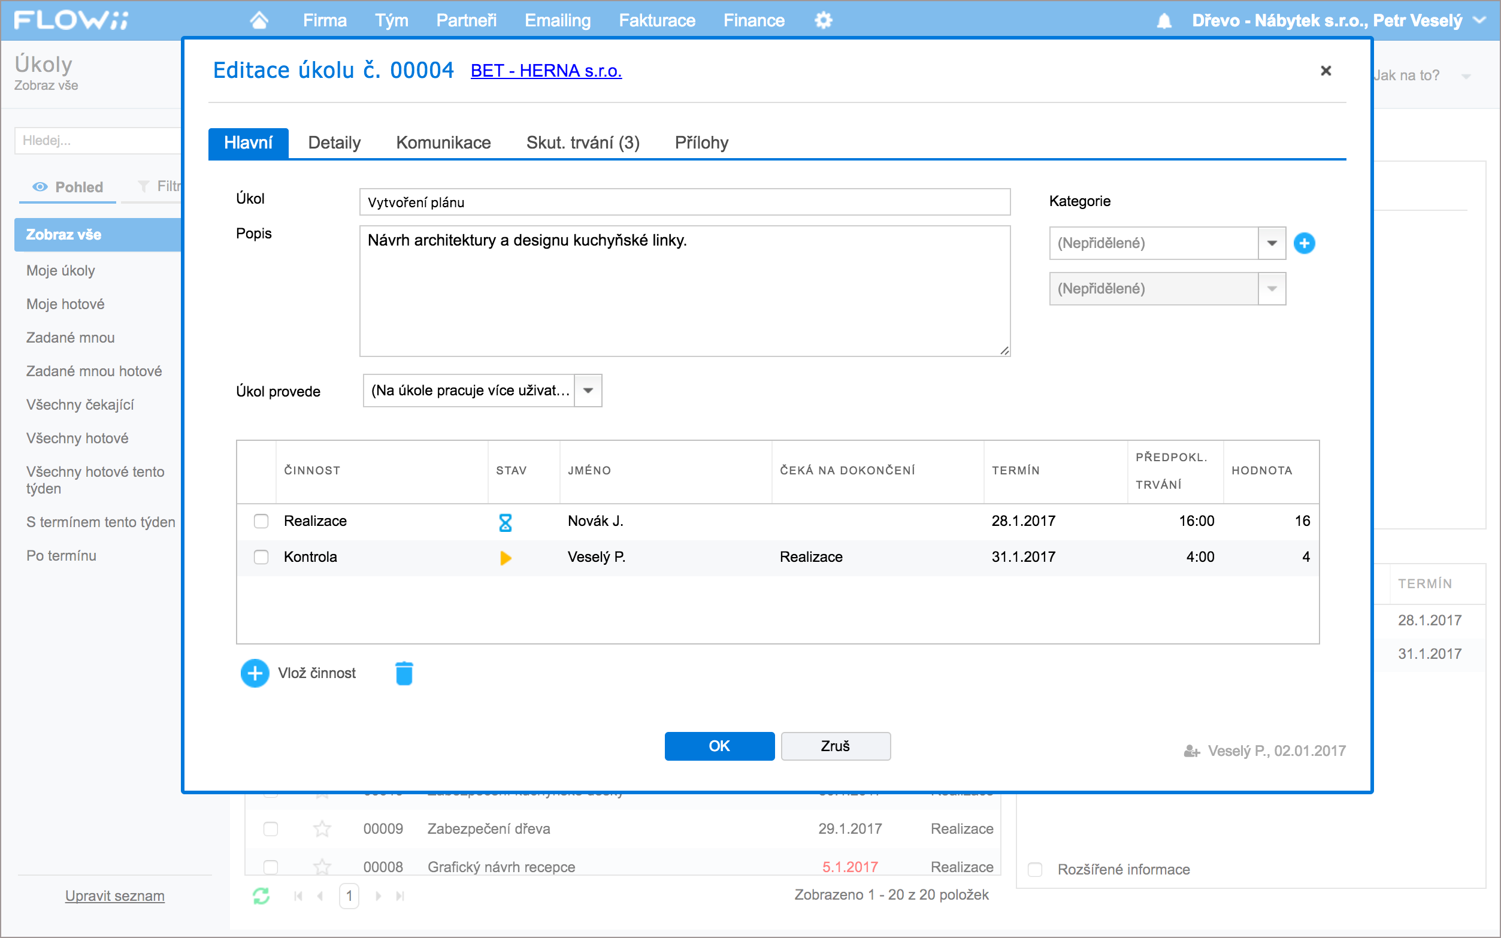Go to last page of task list
1501x938 pixels.
400,896
